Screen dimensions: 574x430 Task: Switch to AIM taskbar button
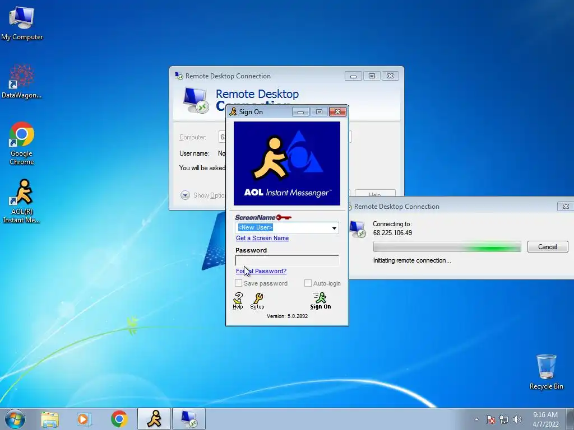tap(154, 419)
